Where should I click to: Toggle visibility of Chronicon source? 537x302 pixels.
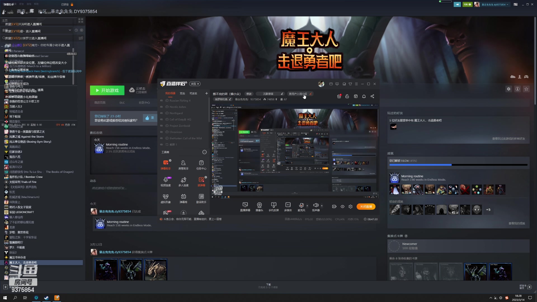161,132
